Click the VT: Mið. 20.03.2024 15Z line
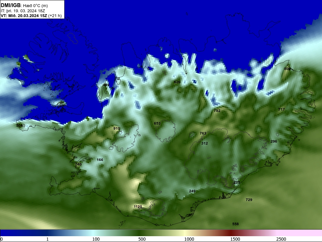Viewport: 322px width, 242px height. coord(31,15)
